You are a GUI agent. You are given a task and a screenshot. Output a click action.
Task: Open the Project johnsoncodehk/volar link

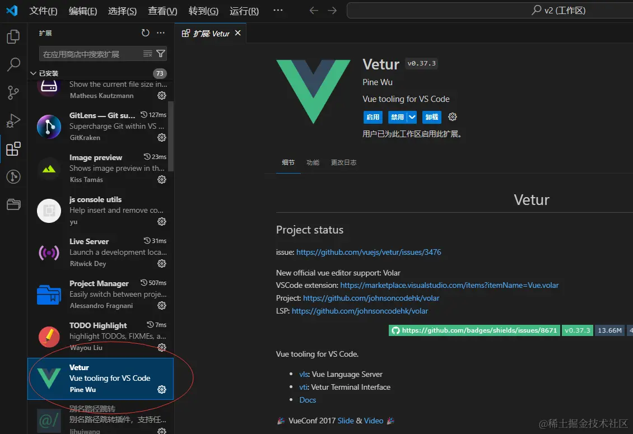click(371, 298)
